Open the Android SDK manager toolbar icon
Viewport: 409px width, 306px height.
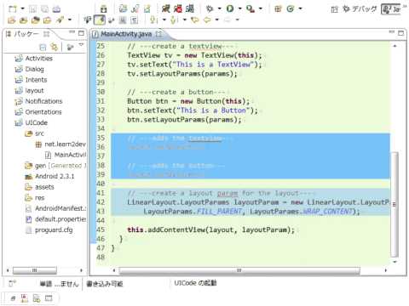click(104, 9)
